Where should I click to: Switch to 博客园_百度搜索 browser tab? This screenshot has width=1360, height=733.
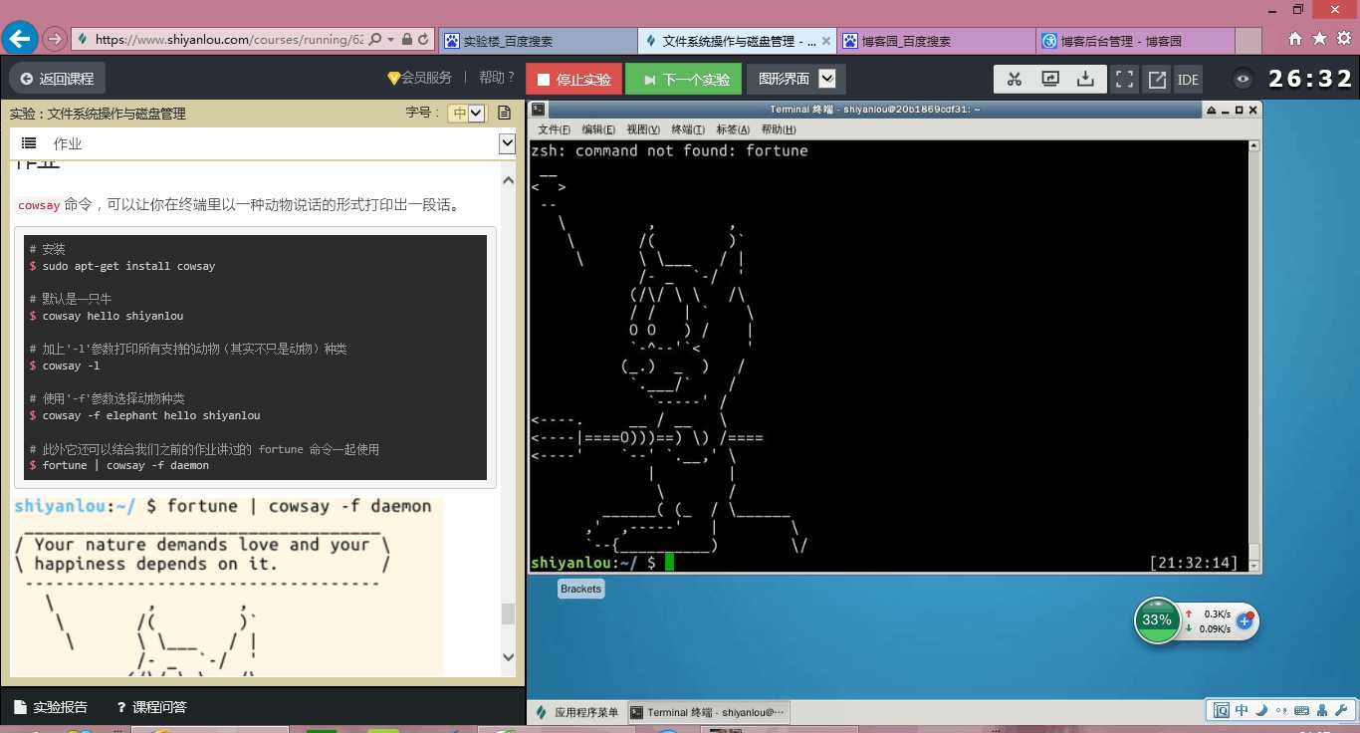(936, 41)
